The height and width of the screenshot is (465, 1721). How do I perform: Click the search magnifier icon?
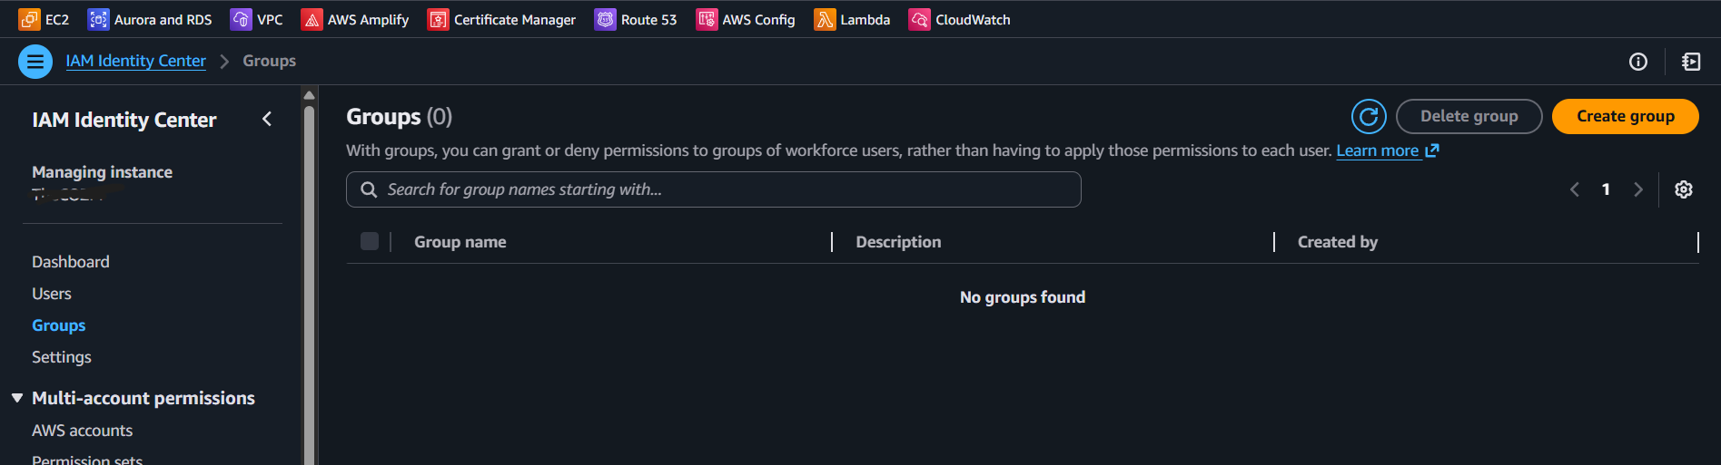click(369, 189)
